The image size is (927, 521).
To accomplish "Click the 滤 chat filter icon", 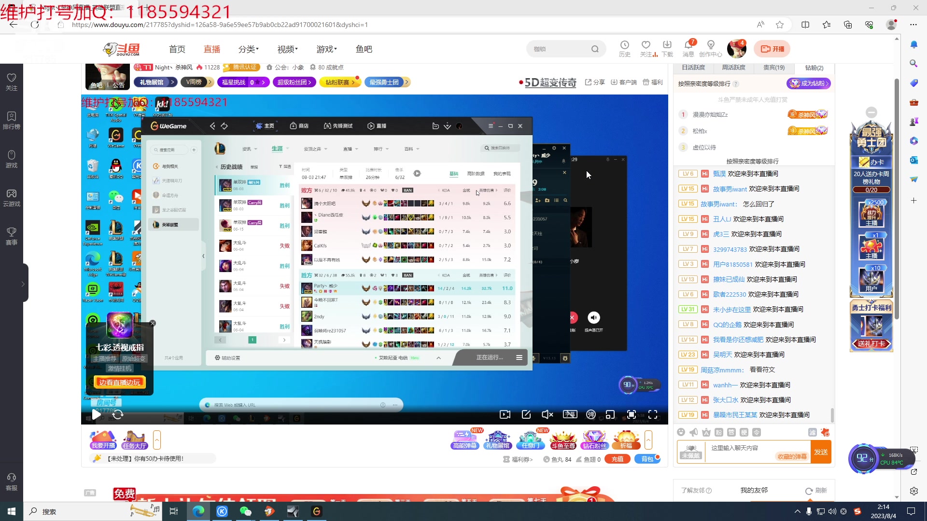I will pos(812,432).
